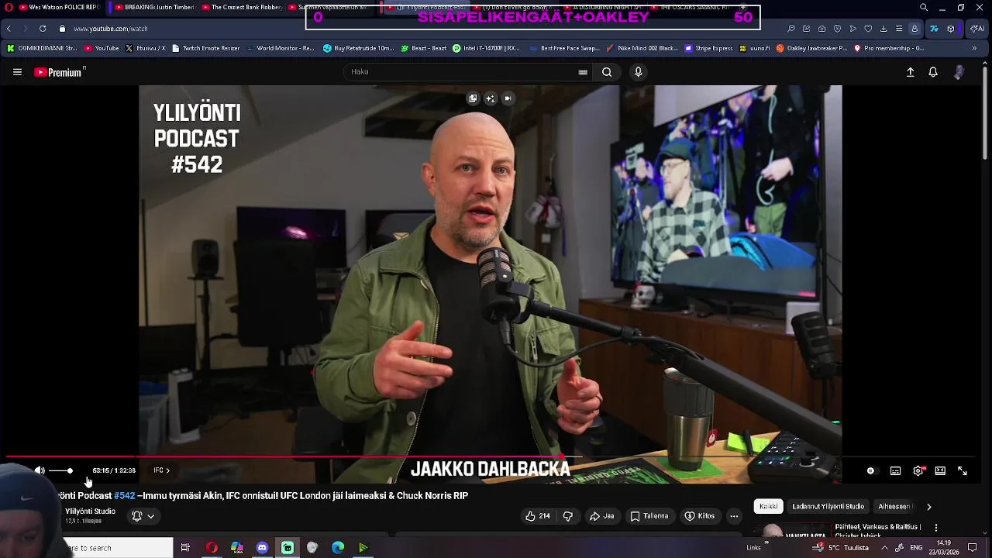Go back in browser navigation
Screen dimensions: 992x558
point(9,29)
